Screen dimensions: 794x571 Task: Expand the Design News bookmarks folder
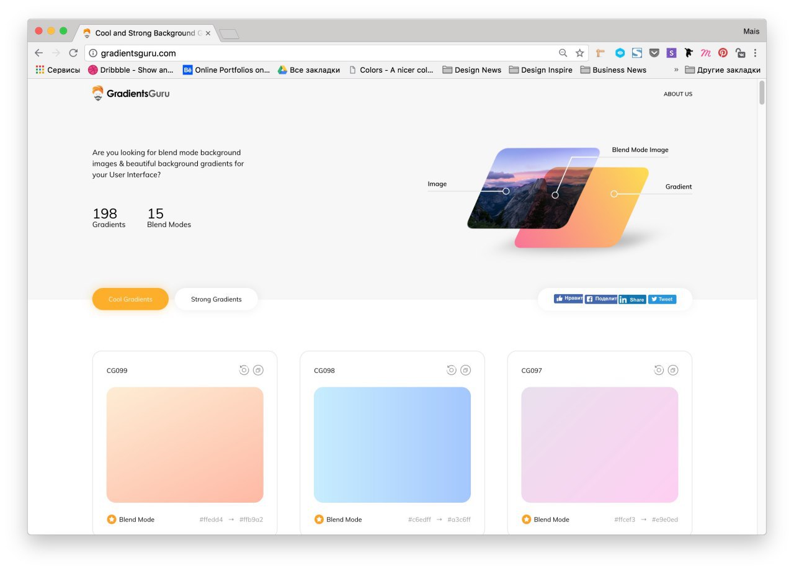(472, 70)
